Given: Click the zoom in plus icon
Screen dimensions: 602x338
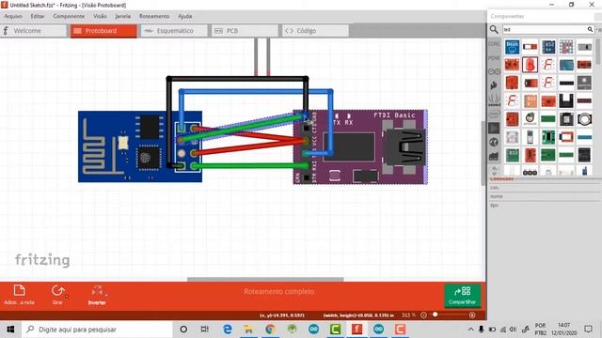Looking at the screenshot, I should tap(472, 315).
